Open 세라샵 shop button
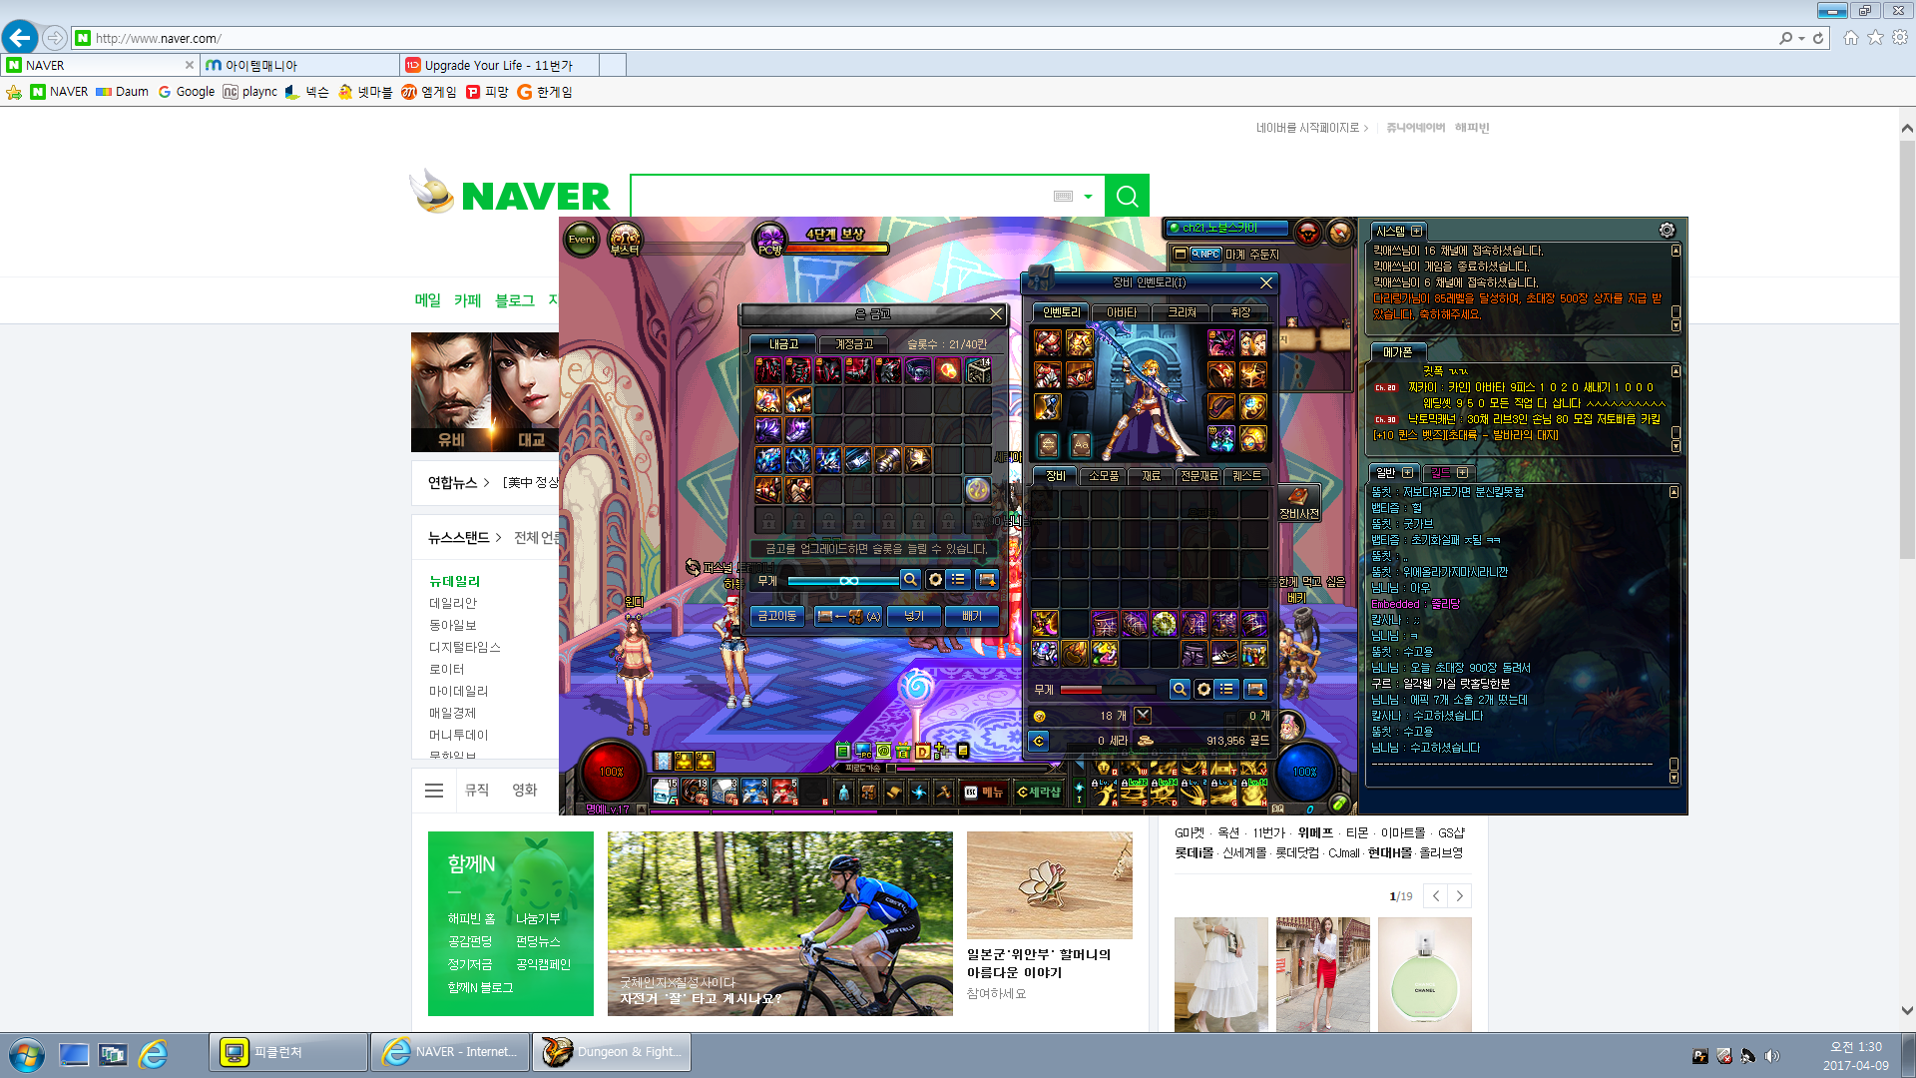The image size is (1916, 1078). (1039, 793)
